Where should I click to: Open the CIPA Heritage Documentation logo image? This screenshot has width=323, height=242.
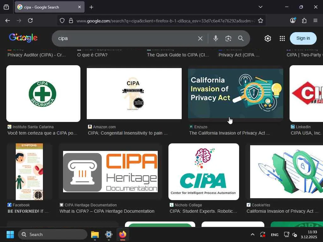(x=110, y=172)
